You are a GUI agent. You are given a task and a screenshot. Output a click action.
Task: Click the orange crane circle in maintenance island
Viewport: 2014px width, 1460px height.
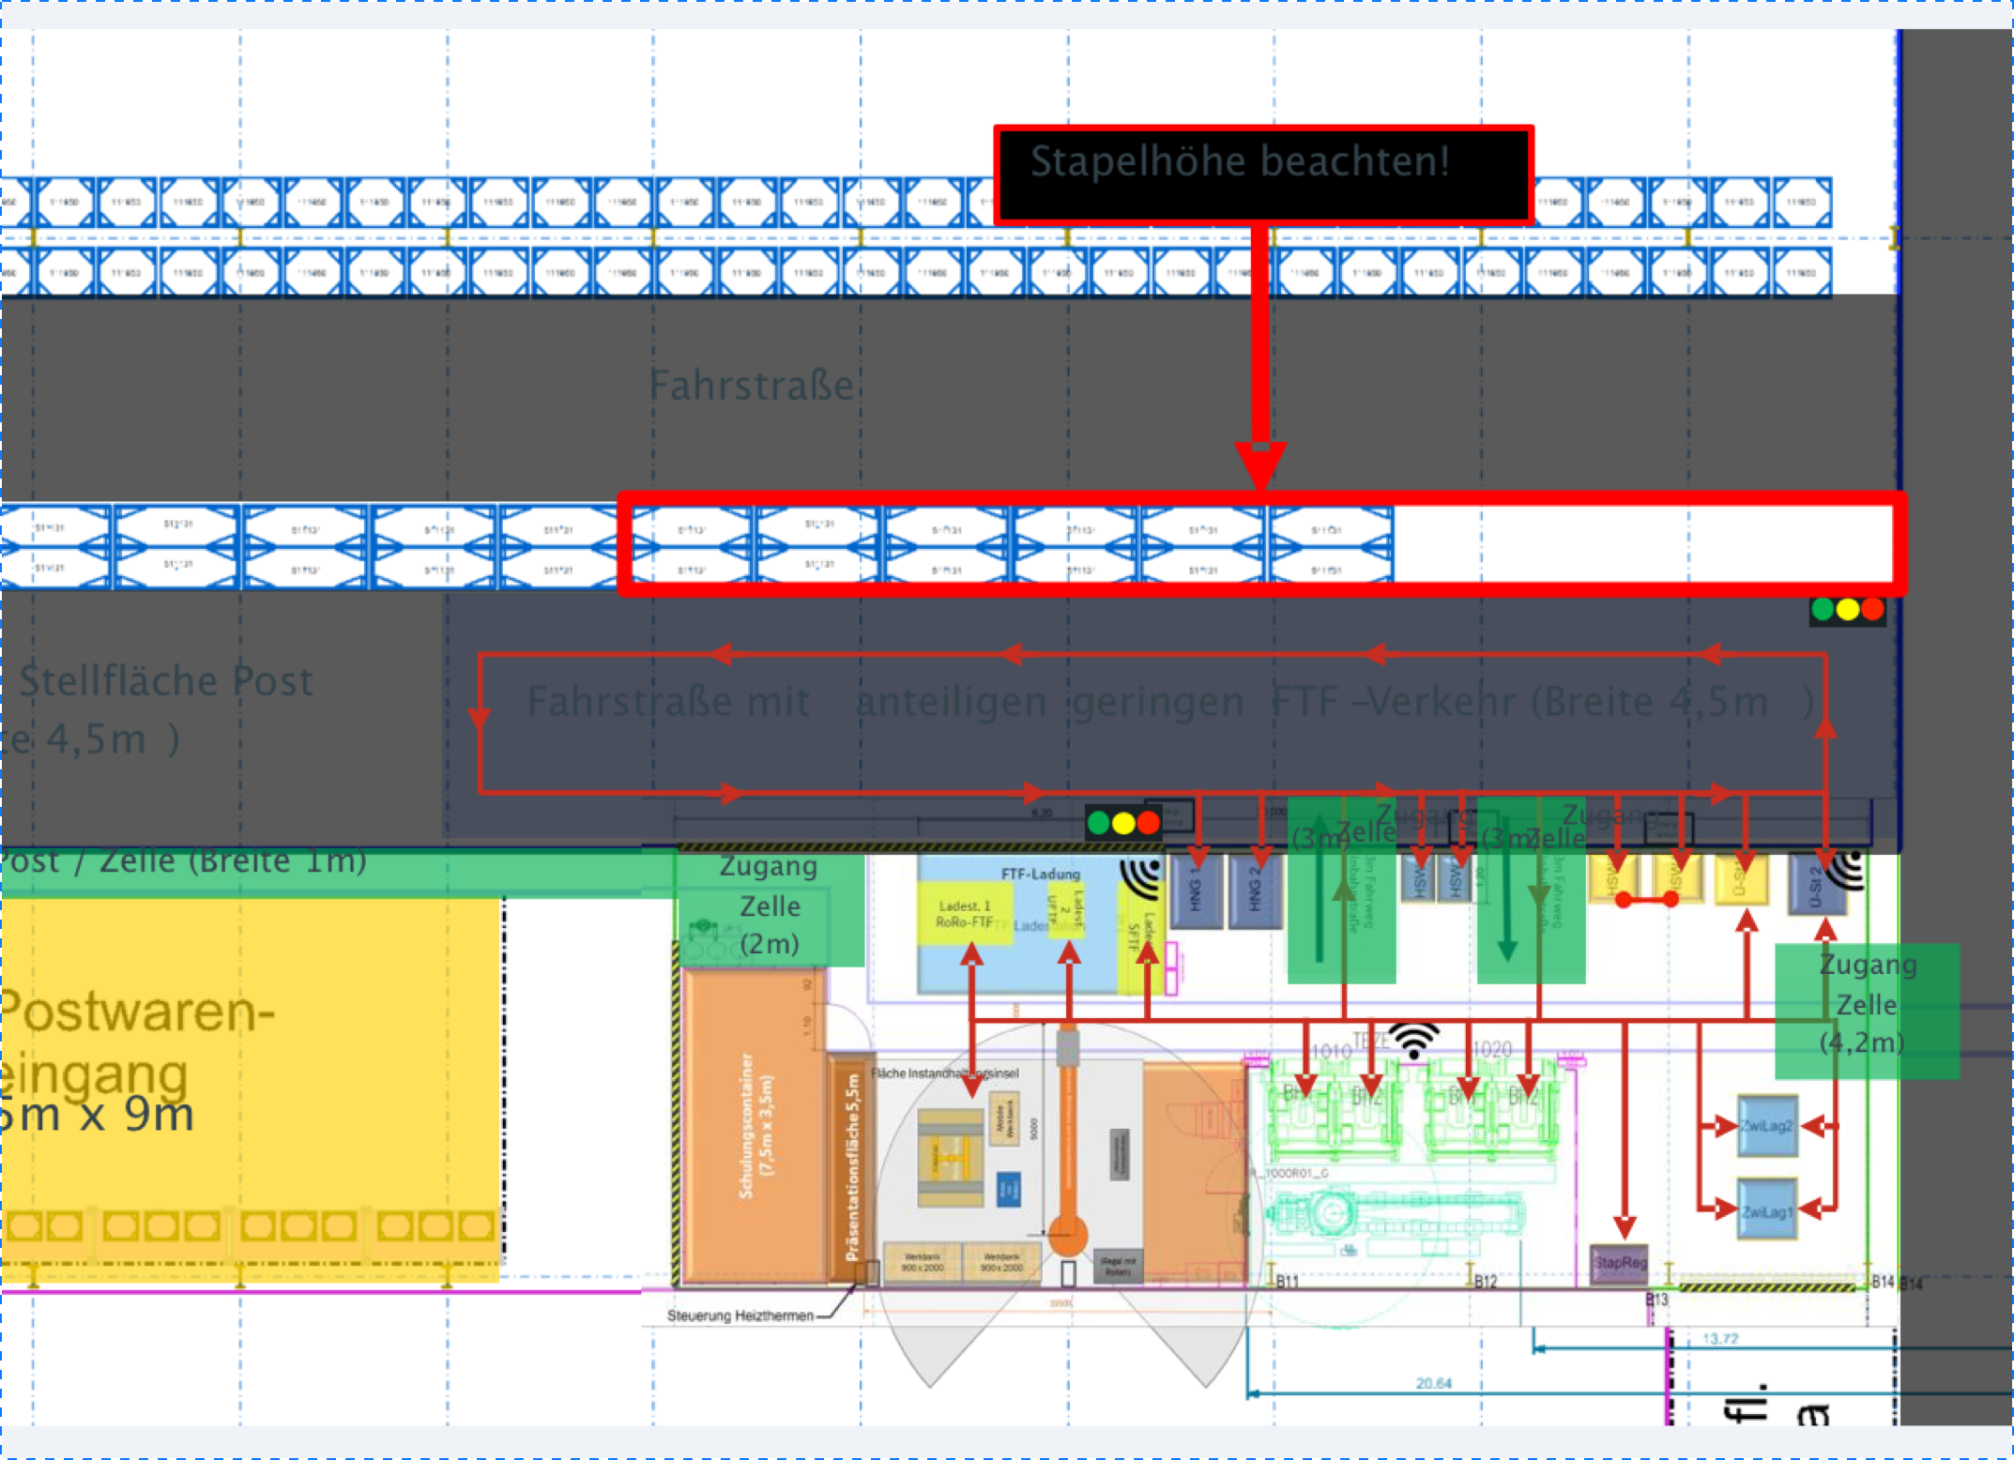pos(1067,1234)
